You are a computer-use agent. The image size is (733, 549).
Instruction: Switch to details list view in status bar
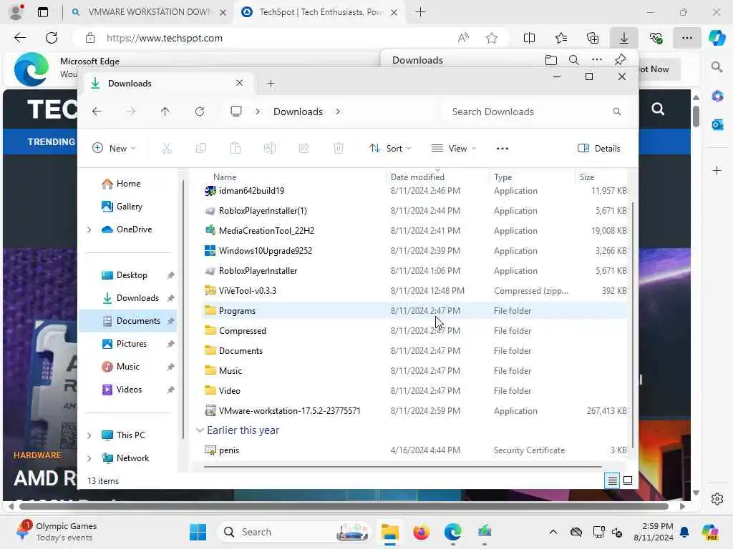tap(613, 480)
